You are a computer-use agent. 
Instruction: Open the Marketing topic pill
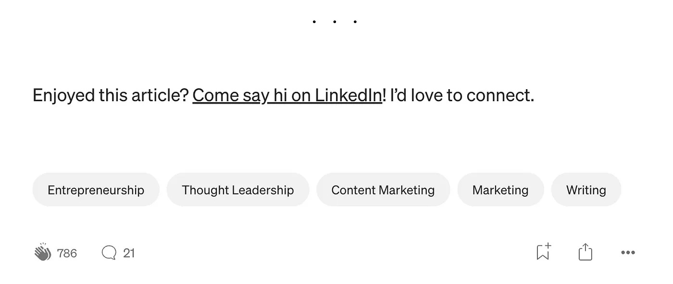tap(500, 190)
